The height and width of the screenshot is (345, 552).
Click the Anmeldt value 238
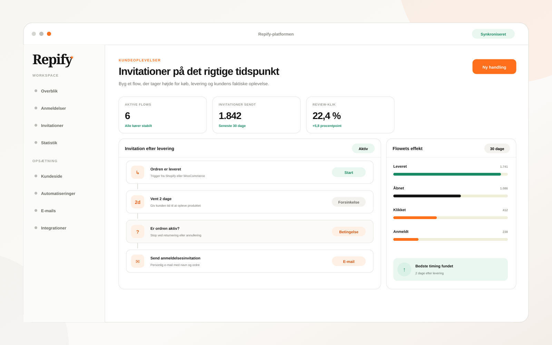pos(505,232)
